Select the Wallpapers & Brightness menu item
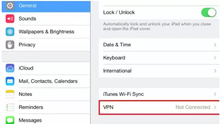The height and width of the screenshot is (124, 220). pos(46,32)
